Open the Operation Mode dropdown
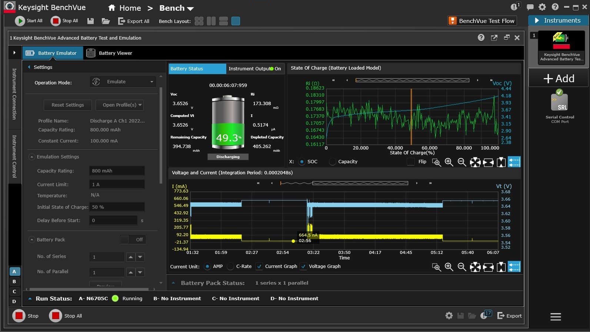This screenshot has width=590, height=332. 123,82
